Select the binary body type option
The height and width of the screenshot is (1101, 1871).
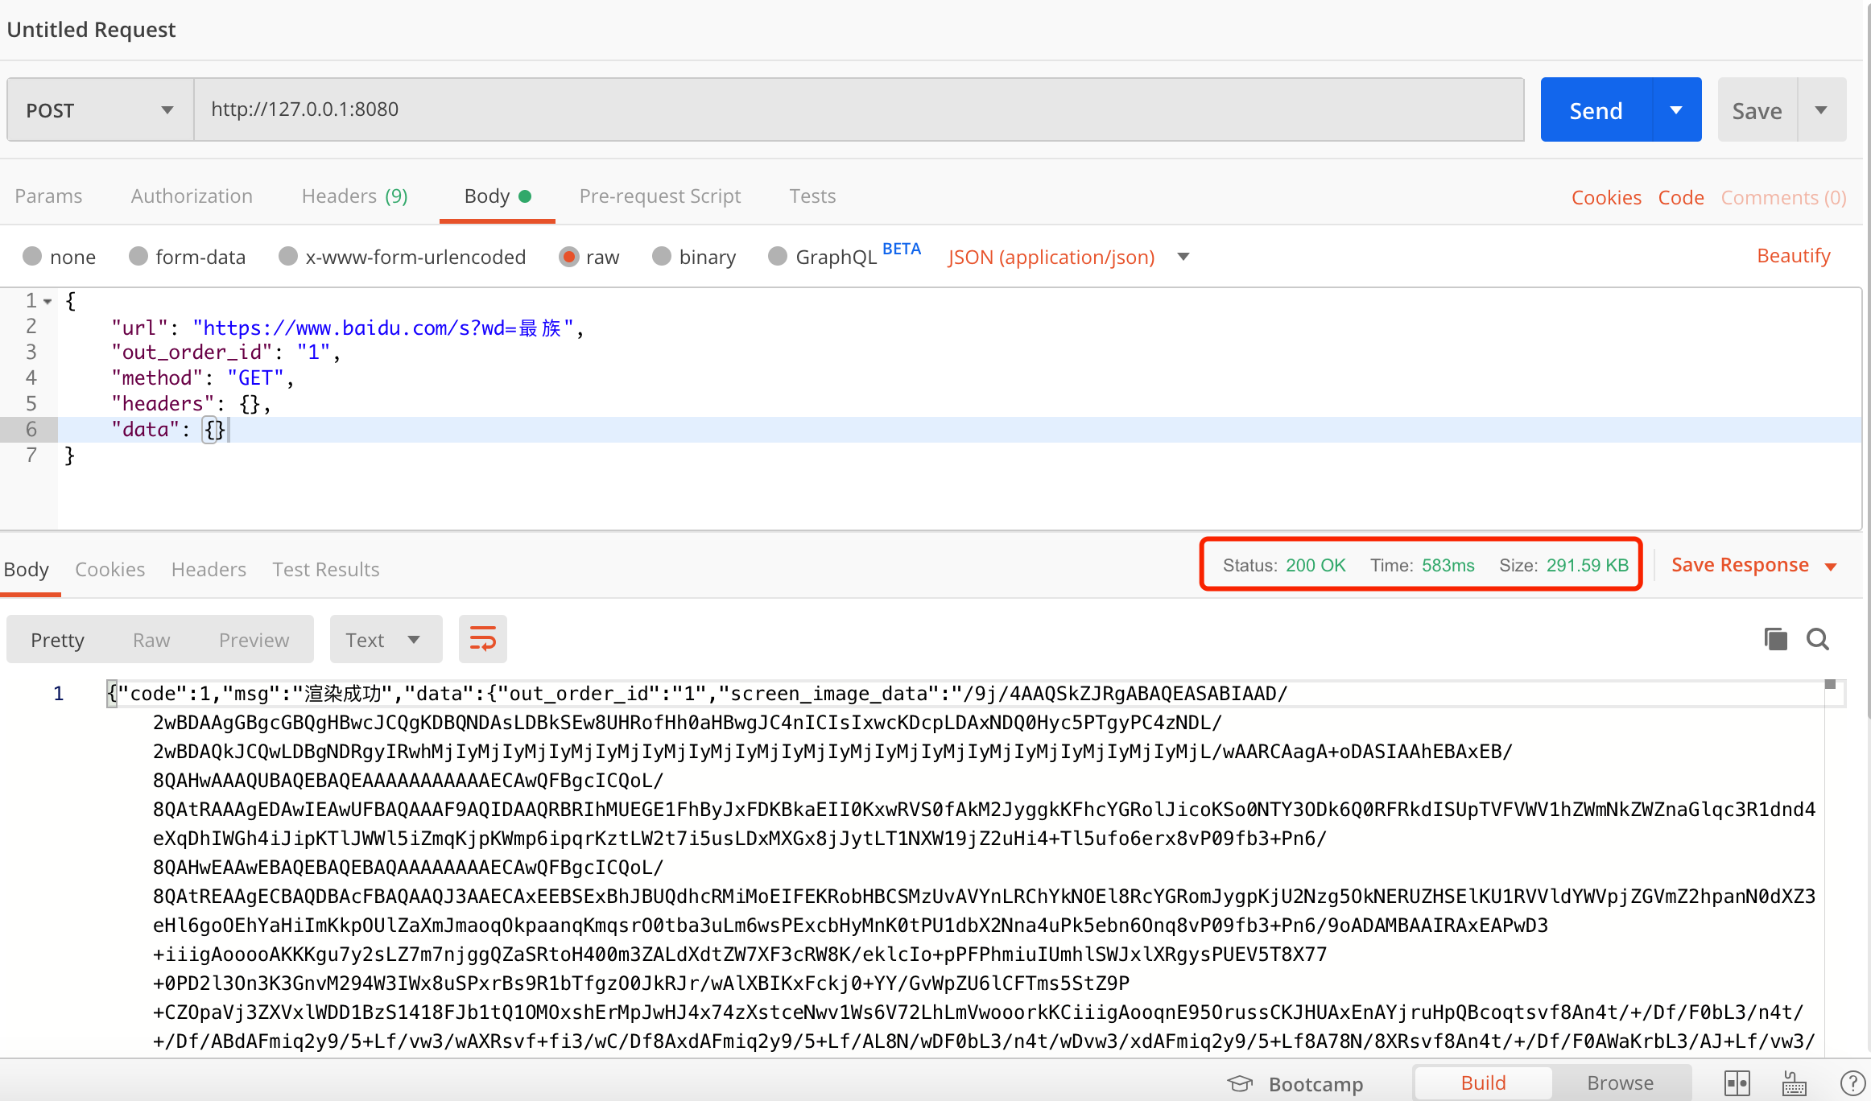point(662,257)
